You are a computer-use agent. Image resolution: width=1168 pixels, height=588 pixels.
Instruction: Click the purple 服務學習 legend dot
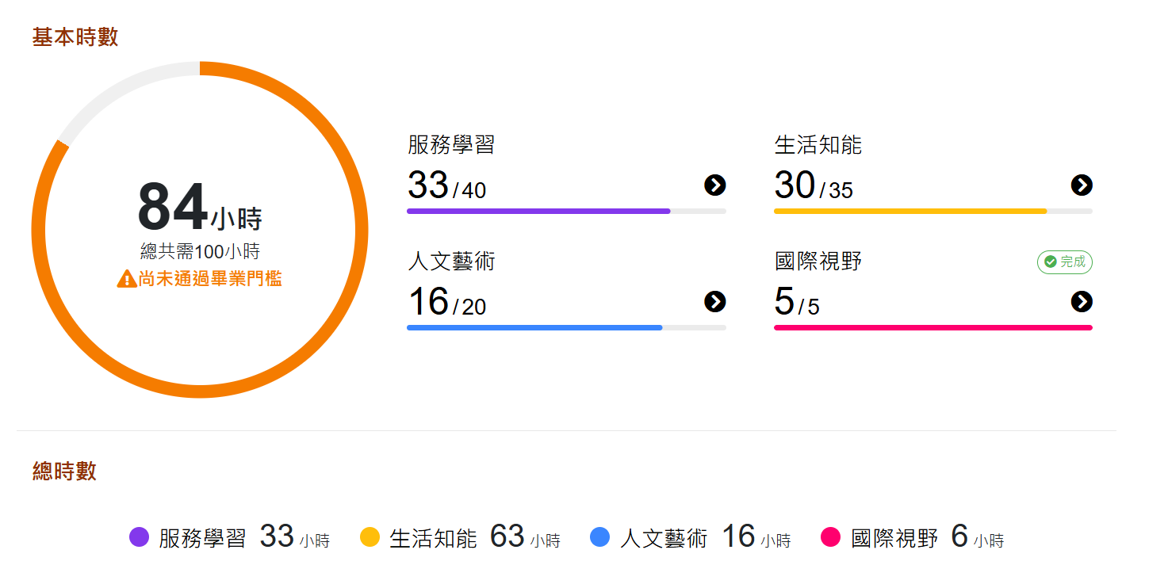[139, 537]
